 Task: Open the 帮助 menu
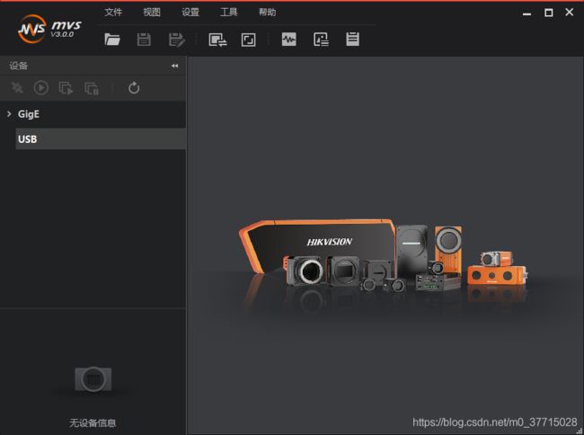pyautogui.click(x=268, y=13)
